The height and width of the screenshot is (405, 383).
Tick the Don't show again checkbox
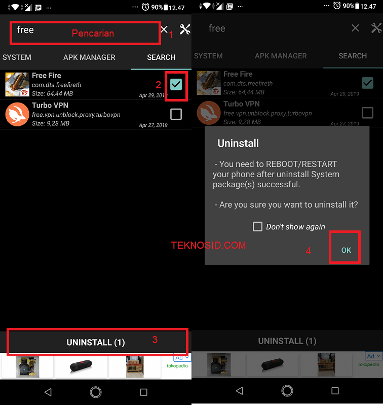click(257, 226)
